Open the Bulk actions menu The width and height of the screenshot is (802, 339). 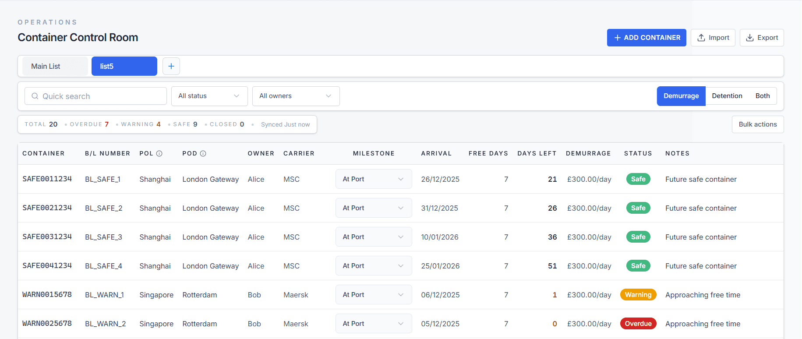coord(757,124)
